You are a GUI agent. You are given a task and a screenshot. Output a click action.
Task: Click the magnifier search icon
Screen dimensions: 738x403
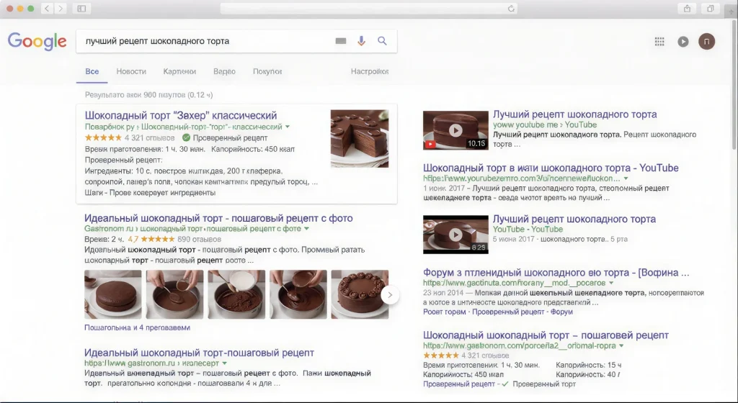pyautogui.click(x=382, y=41)
